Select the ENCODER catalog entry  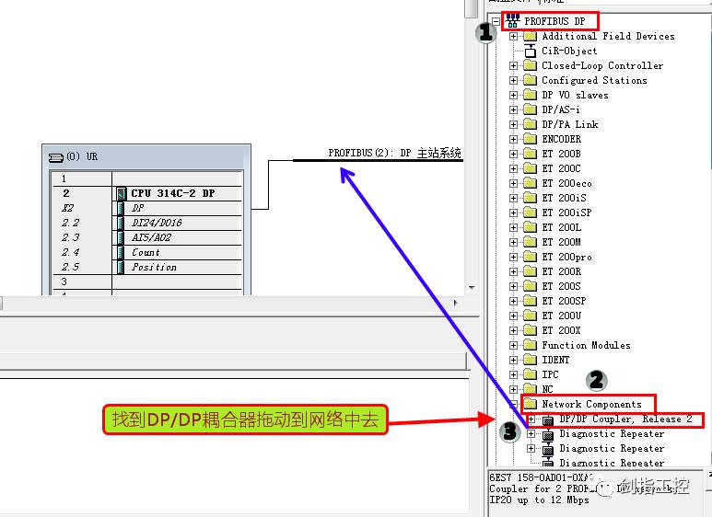tap(561, 139)
